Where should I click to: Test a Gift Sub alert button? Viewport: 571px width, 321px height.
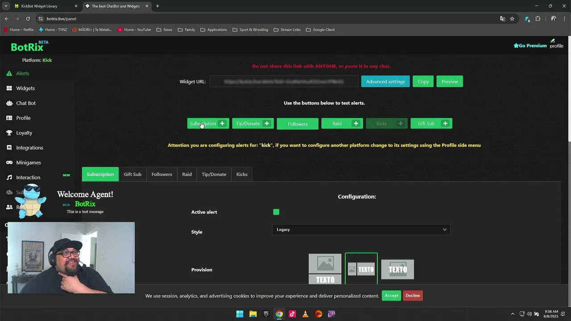[431, 123]
